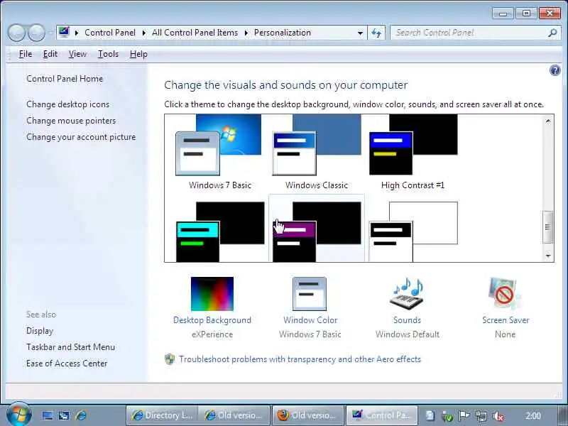The width and height of the screenshot is (568, 426).
Task: Click the taskbar clock showing 2:00
Action: [533, 416]
